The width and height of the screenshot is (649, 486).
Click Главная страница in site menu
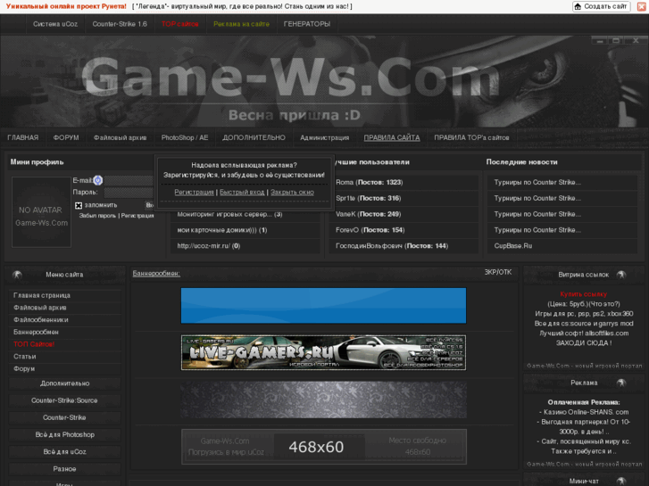tap(42, 295)
